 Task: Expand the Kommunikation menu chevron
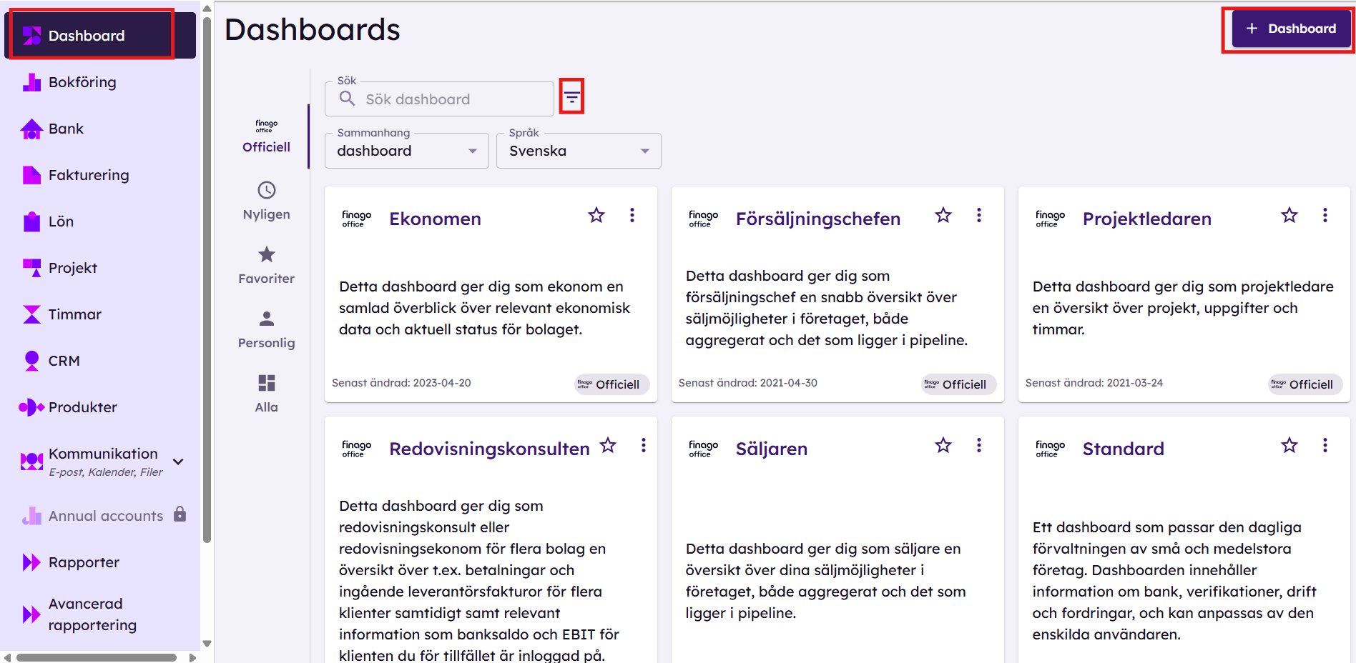pos(179,462)
